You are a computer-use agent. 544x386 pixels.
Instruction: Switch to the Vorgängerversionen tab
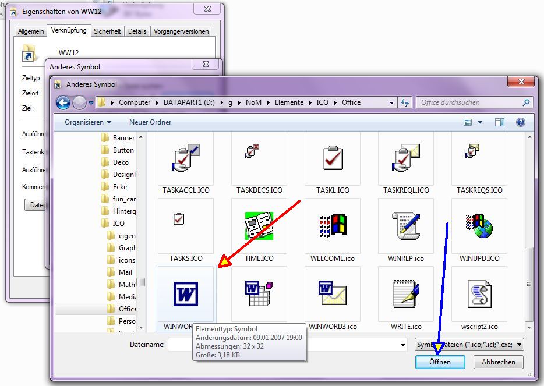coord(181,31)
